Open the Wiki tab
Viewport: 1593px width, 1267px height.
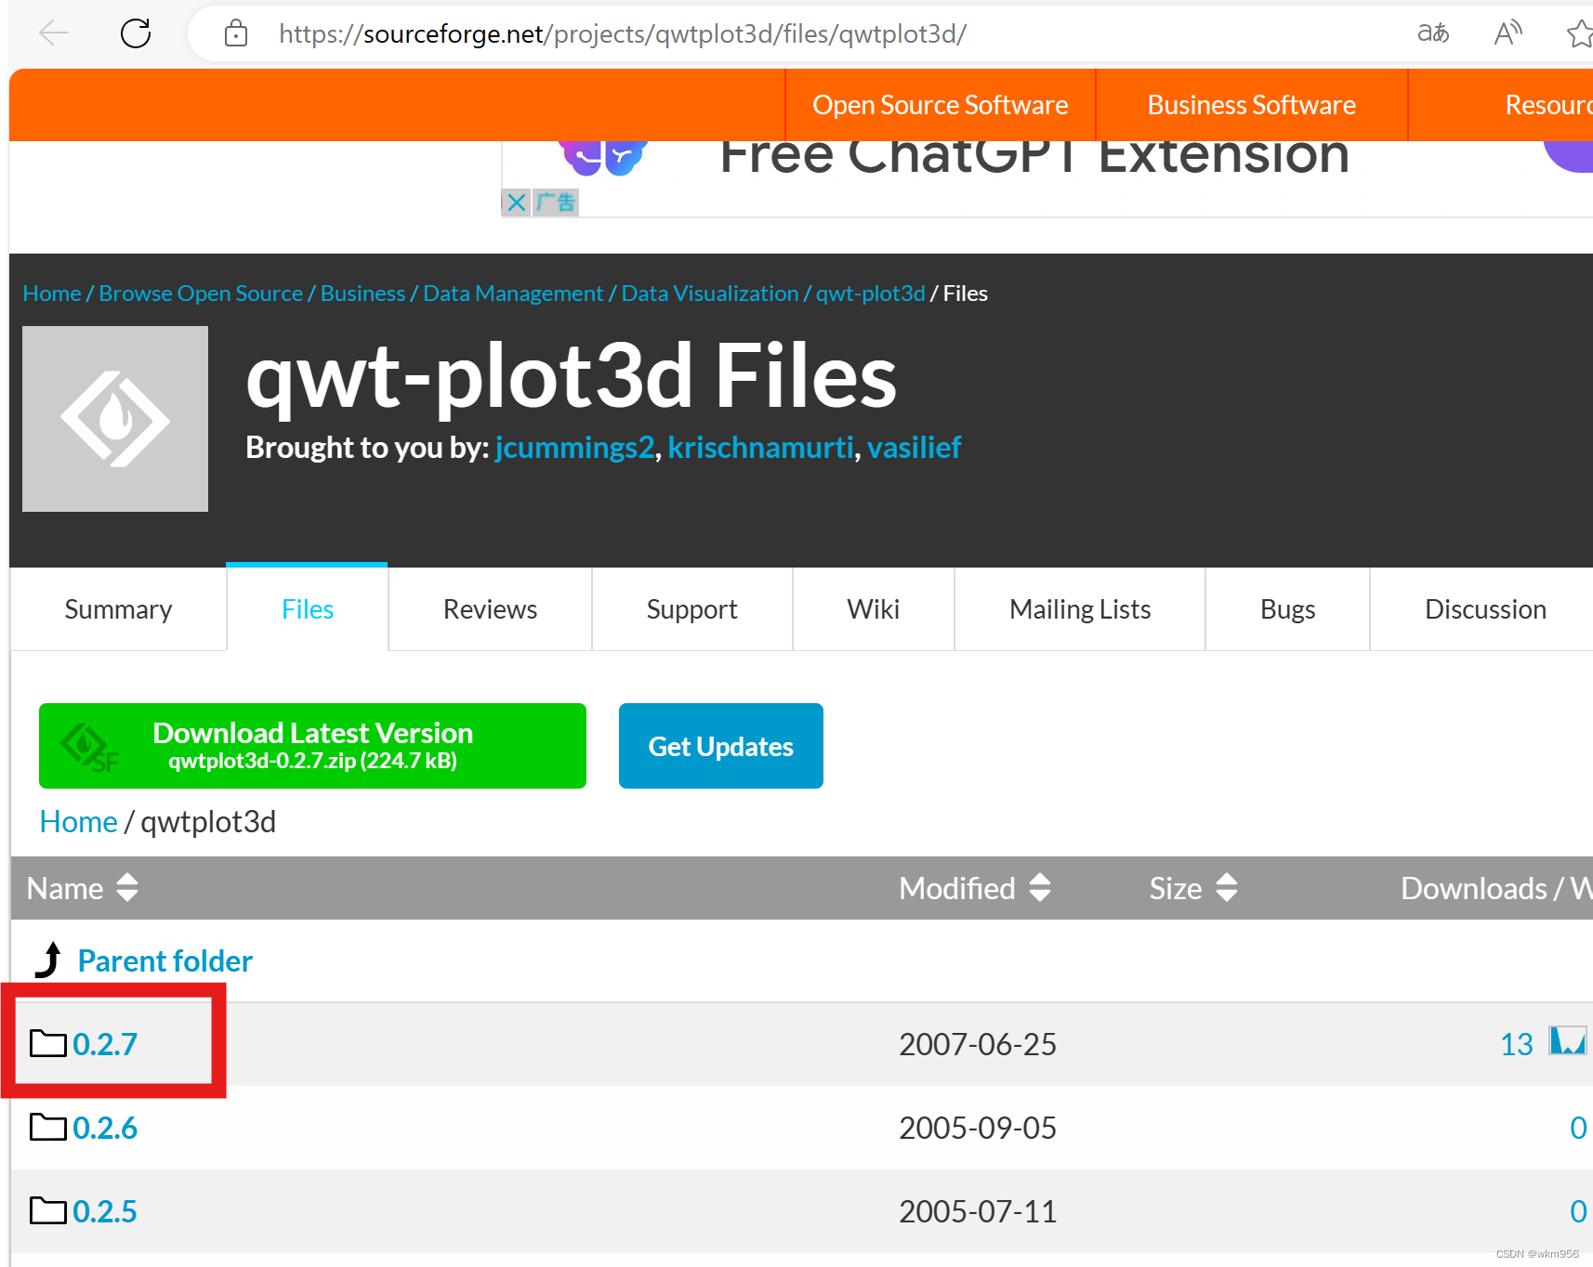click(873, 609)
